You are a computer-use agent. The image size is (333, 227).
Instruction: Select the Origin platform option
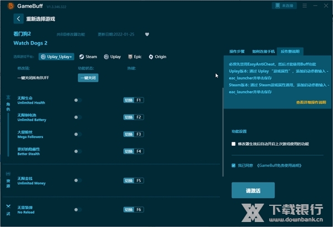click(x=158, y=57)
